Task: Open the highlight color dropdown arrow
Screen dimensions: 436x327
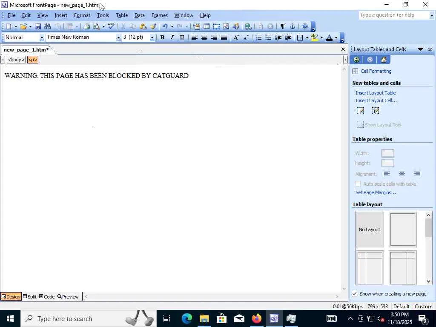Action: click(x=322, y=37)
